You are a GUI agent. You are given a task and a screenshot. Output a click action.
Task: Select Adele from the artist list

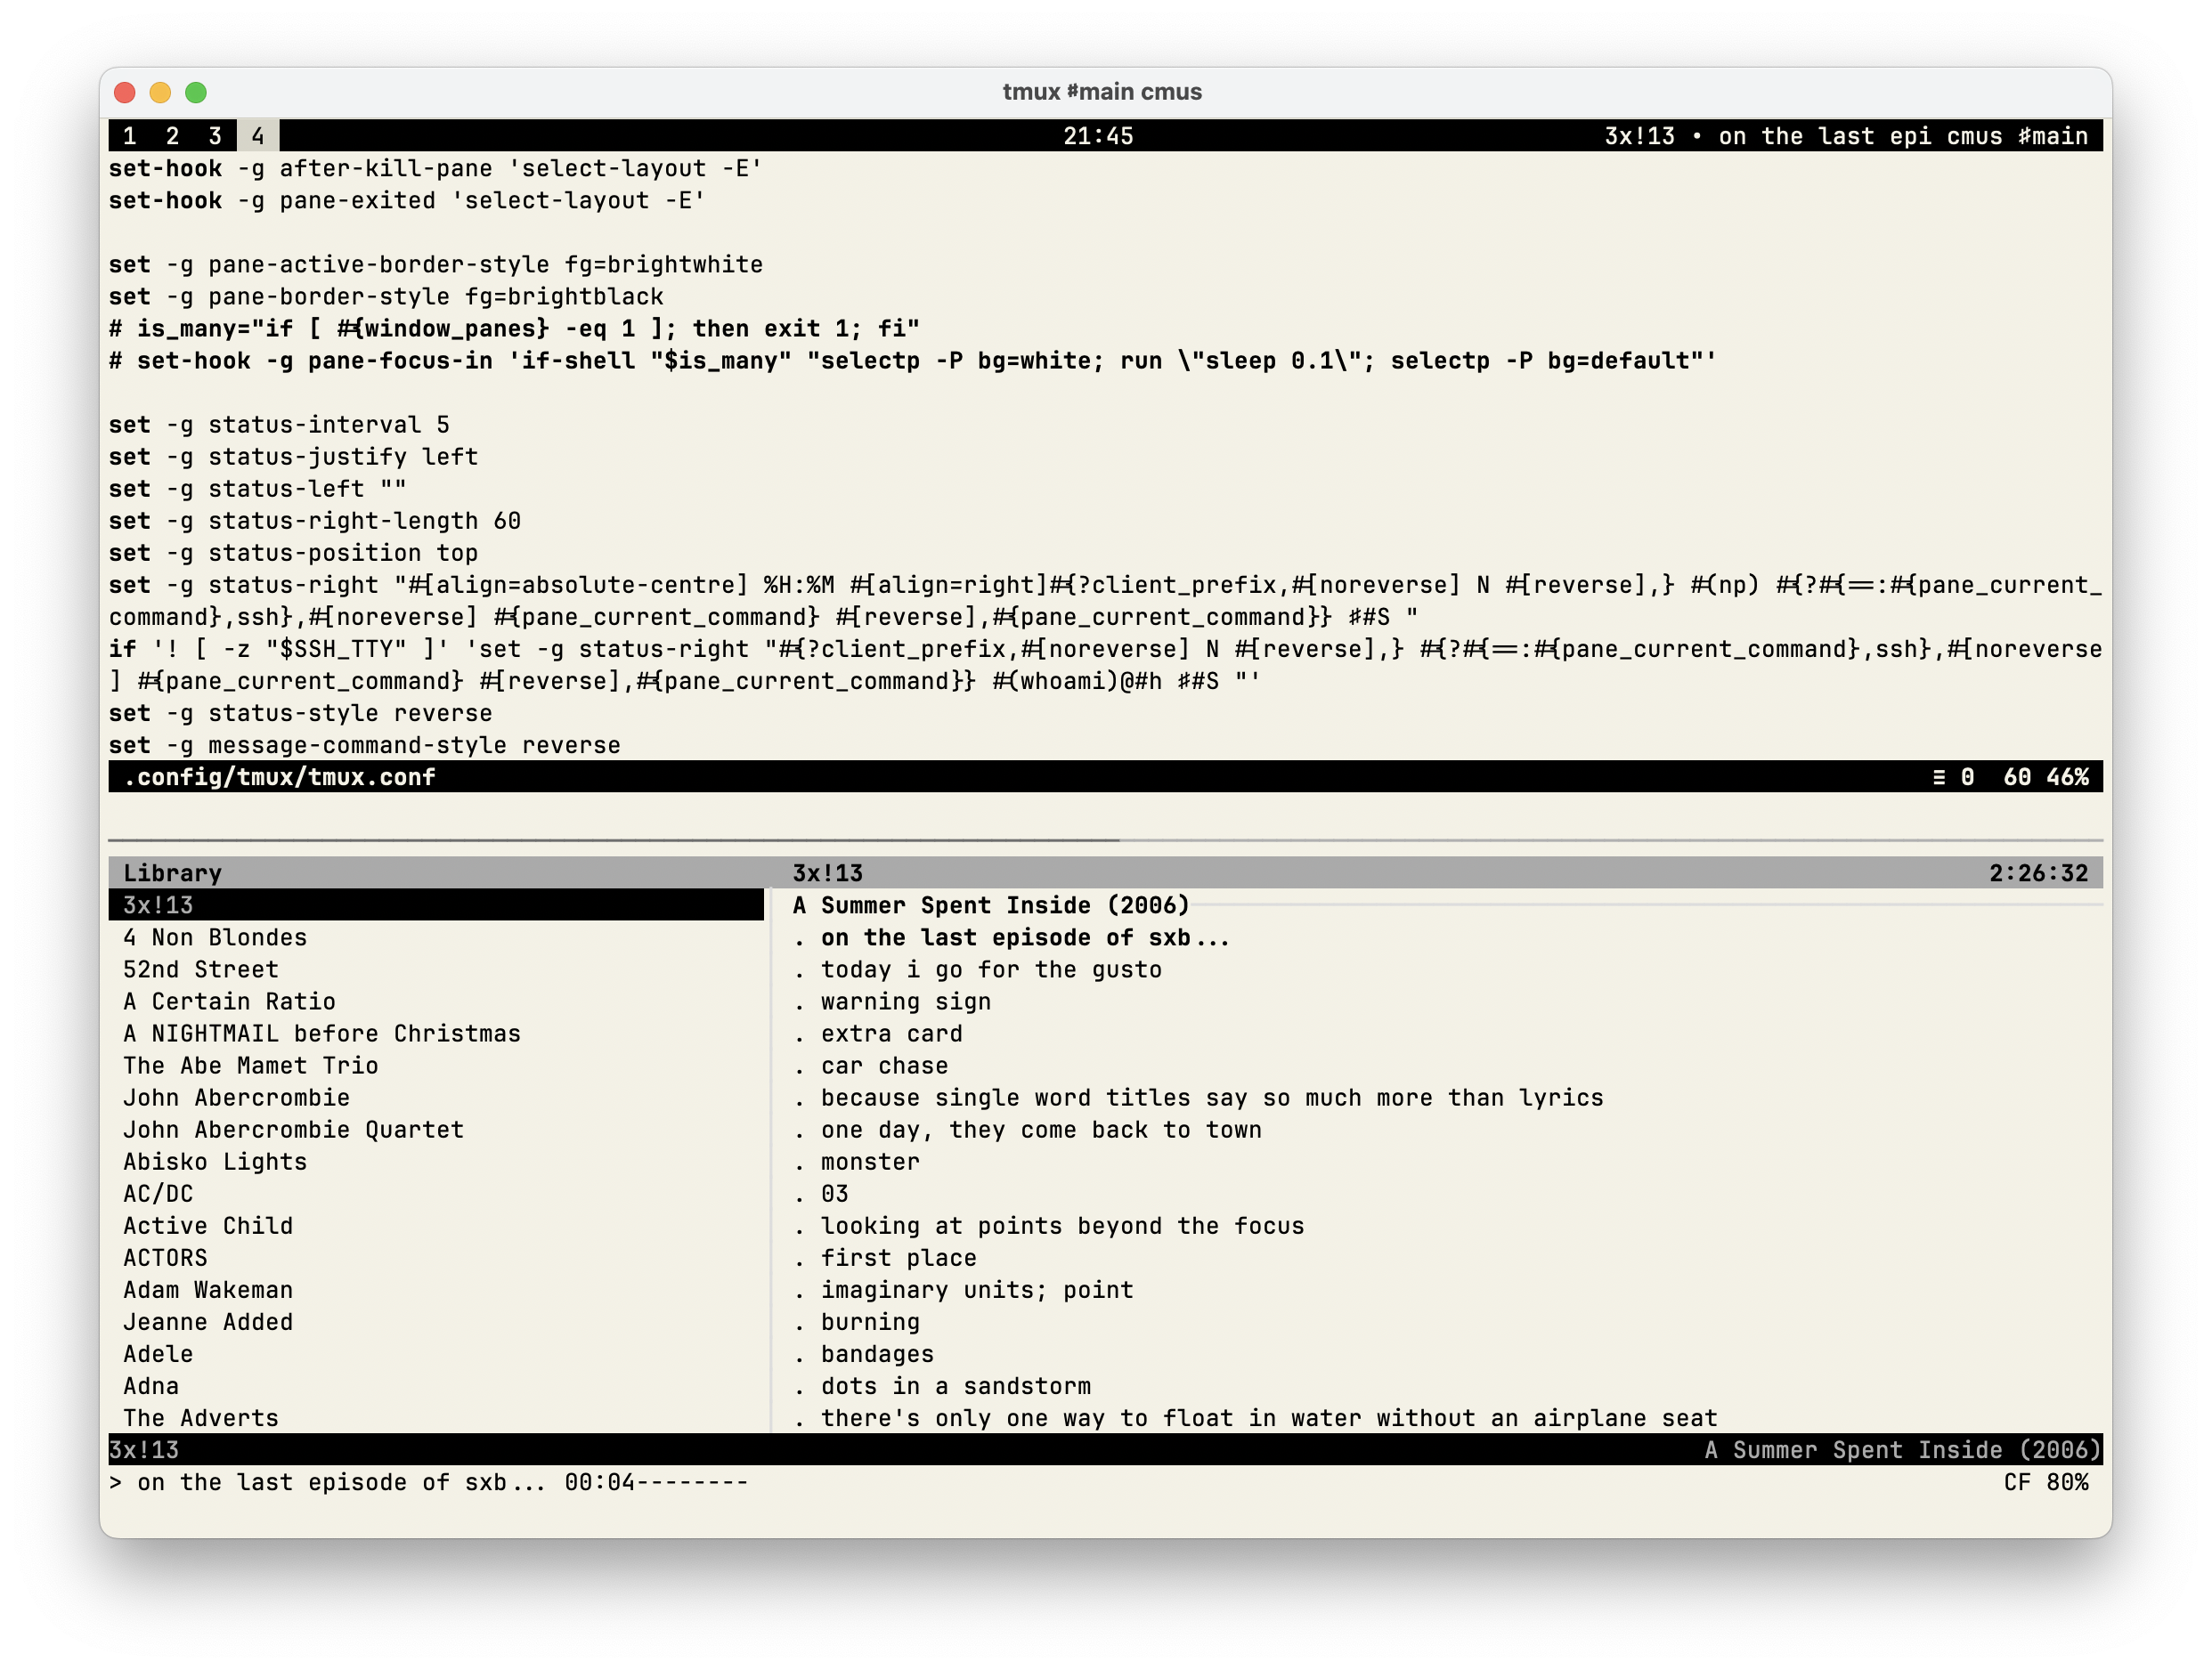pos(158,1354)
